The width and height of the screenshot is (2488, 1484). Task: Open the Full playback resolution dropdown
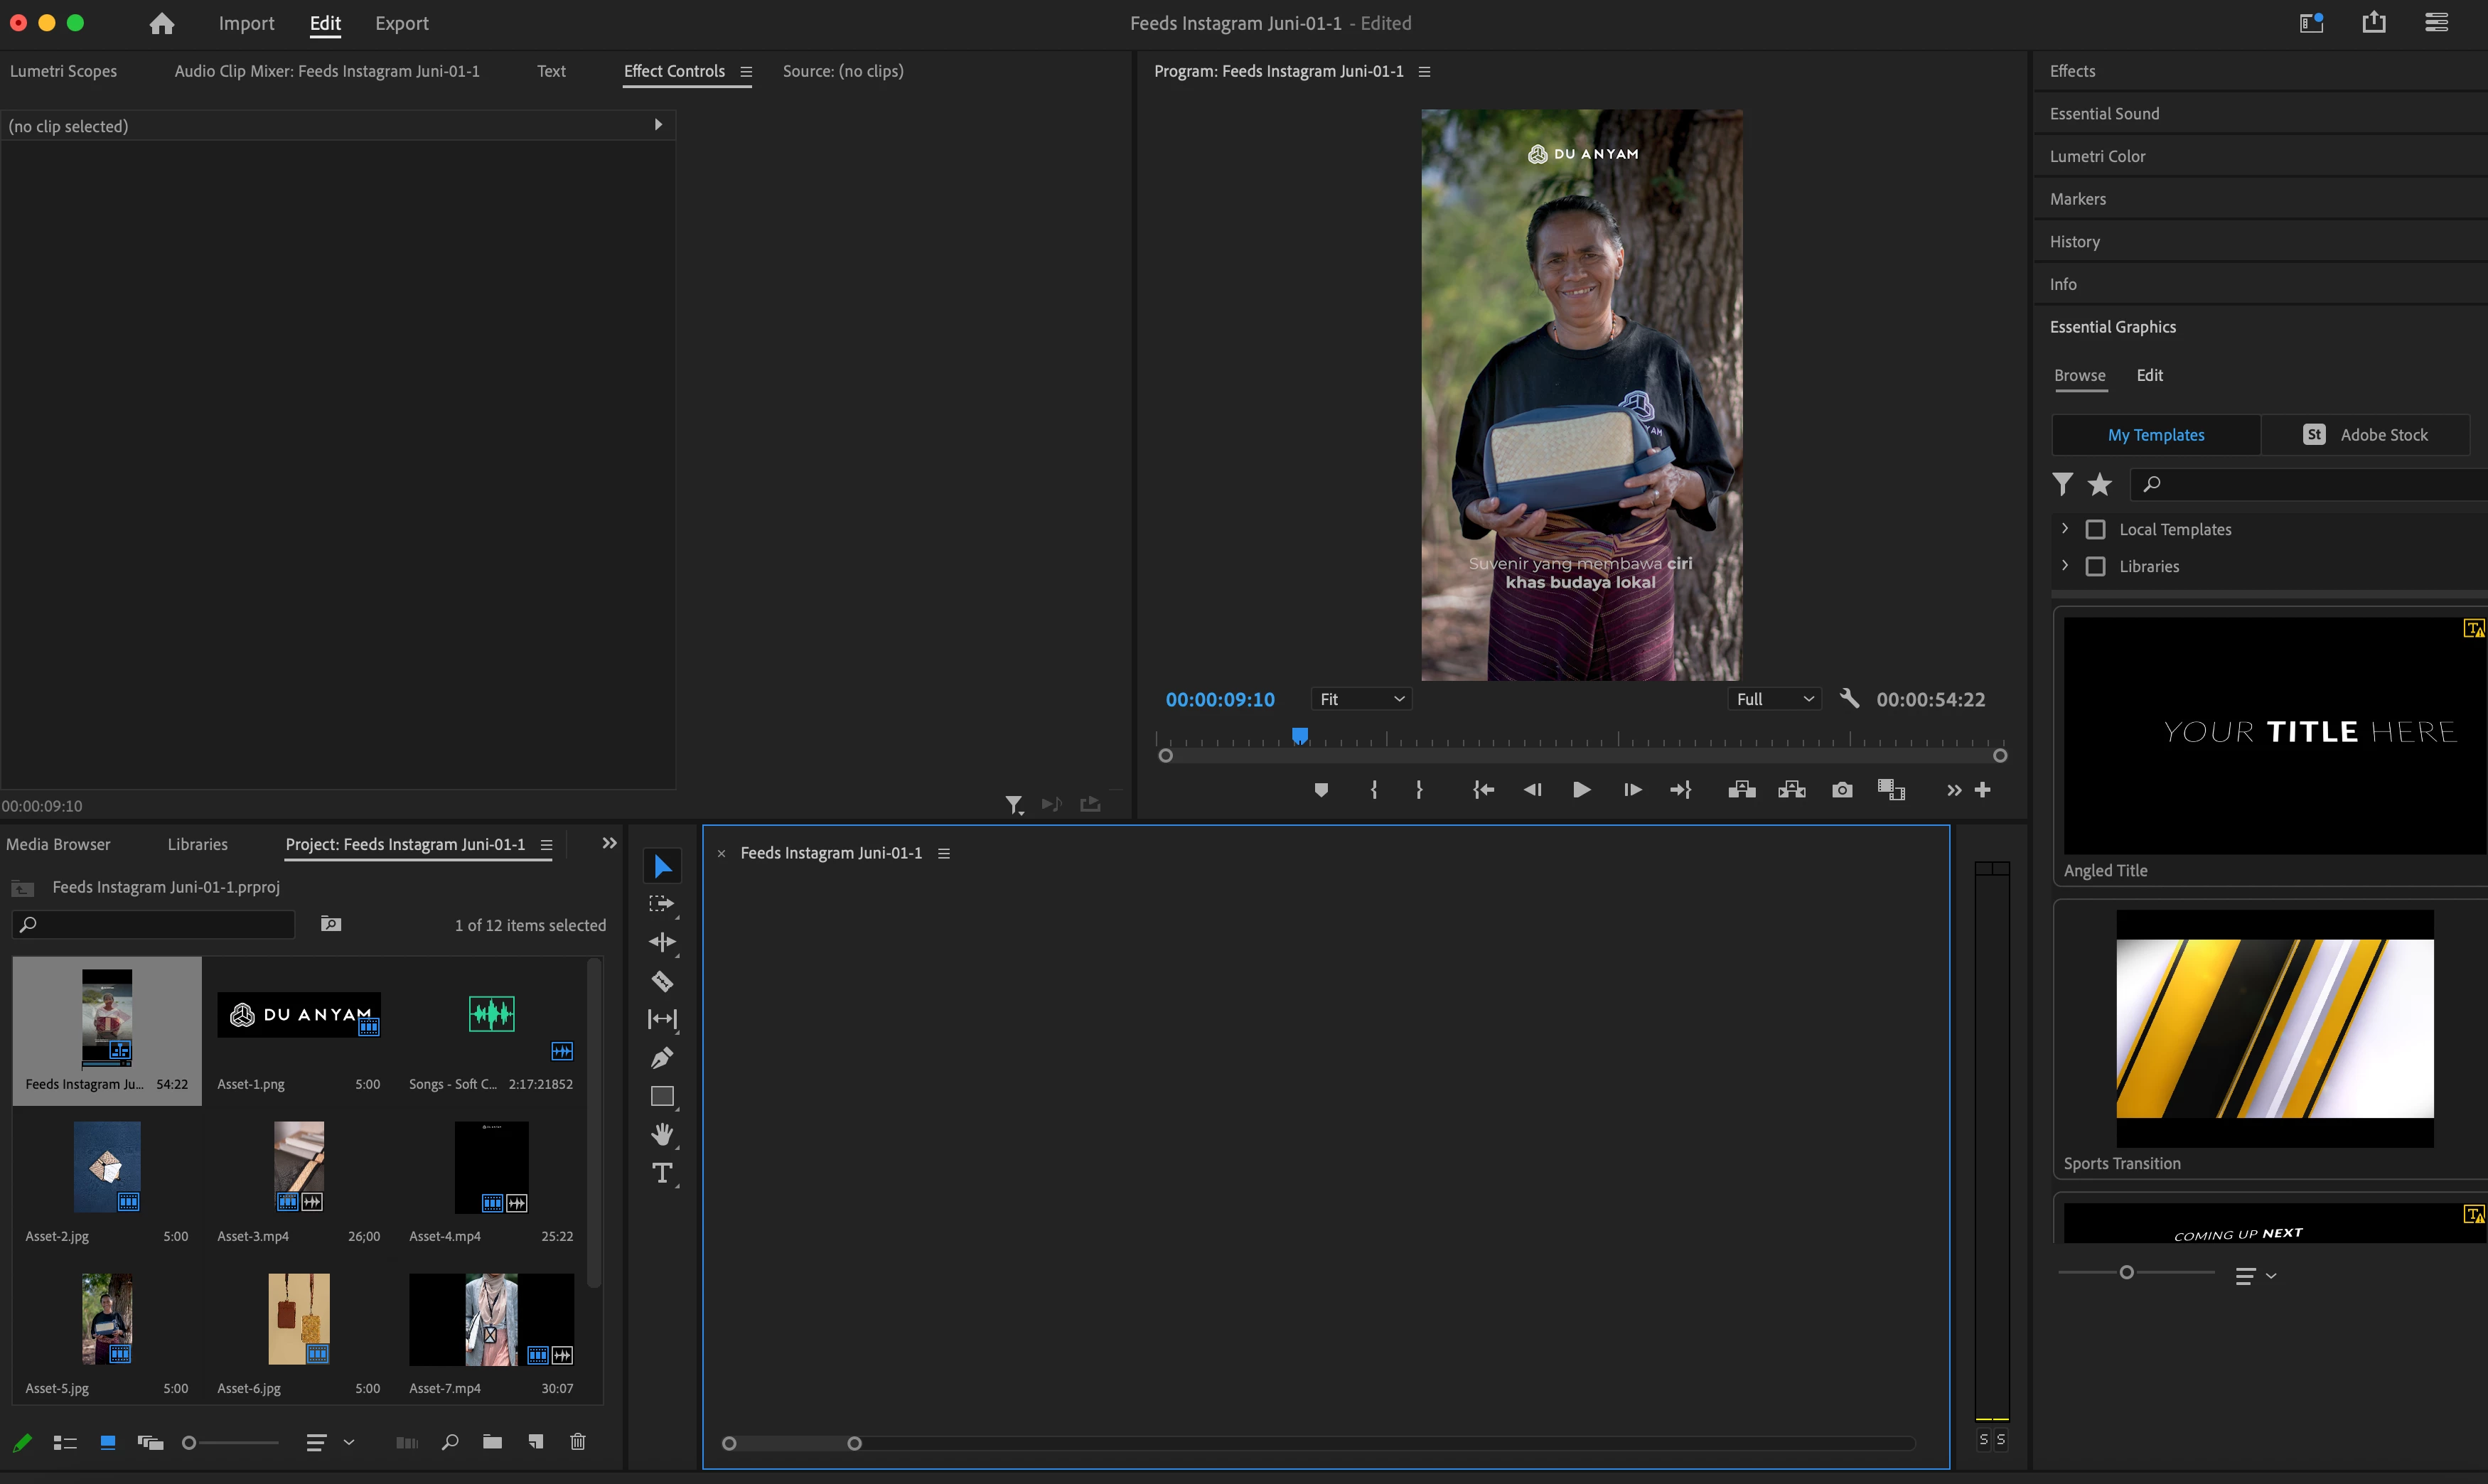1774,699
